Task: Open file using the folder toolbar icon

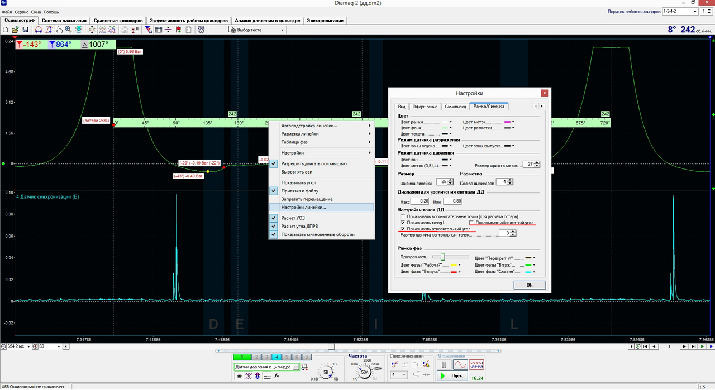Action: 15,30
